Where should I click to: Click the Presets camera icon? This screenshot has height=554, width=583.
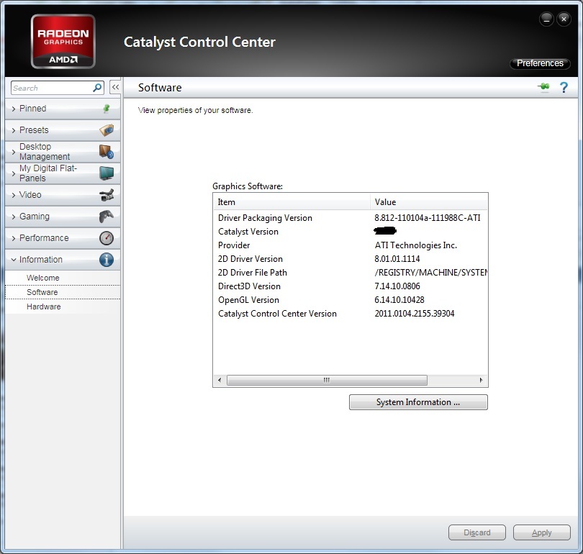point(107,130)
